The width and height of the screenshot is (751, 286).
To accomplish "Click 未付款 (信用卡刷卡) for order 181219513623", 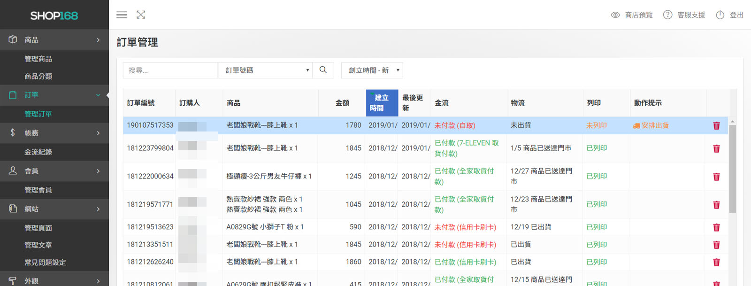I will pos(465,227).
